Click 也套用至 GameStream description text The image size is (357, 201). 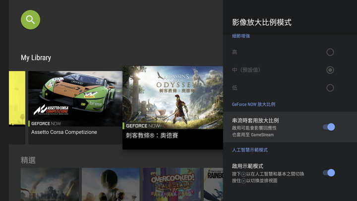tap(253, 134)
